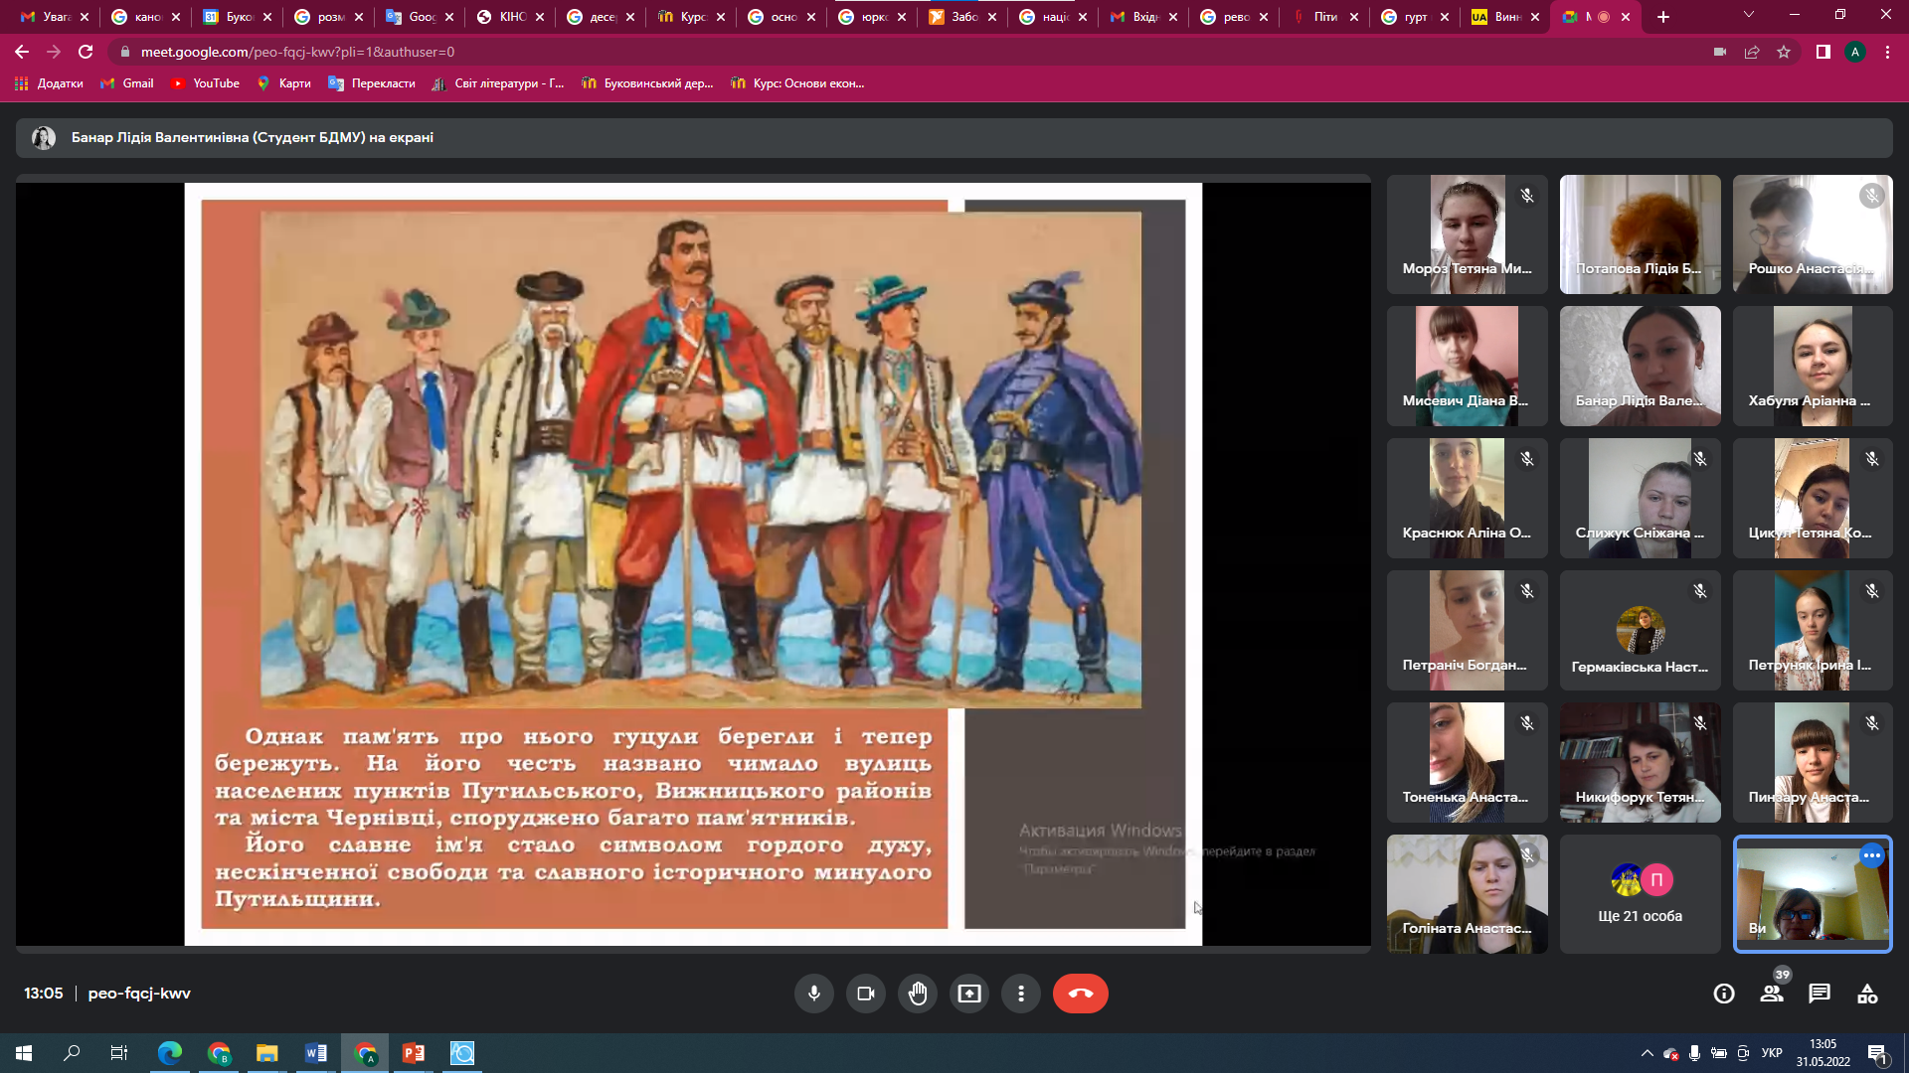Open the browser side panel icon
The height and width of the screenshot is (1073, 1909).
[1823, 52]
